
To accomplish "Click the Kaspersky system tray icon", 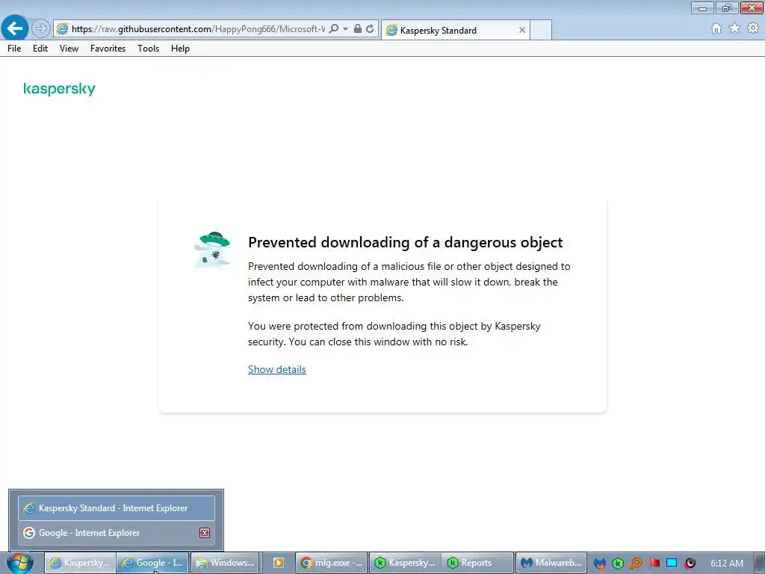I will (x=618, y=564).
